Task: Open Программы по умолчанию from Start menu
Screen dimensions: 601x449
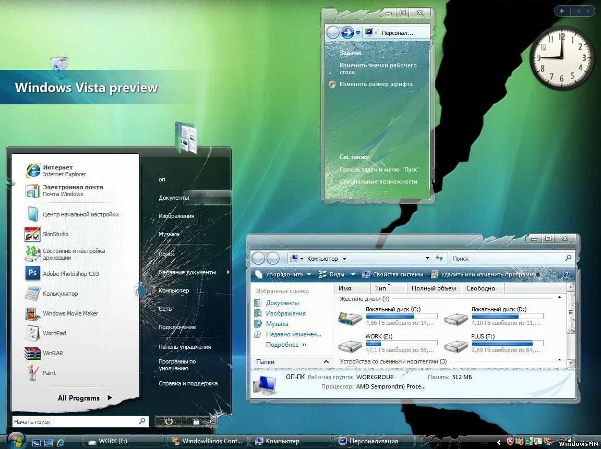Action: pyautogui.click(x=177, y=365)
